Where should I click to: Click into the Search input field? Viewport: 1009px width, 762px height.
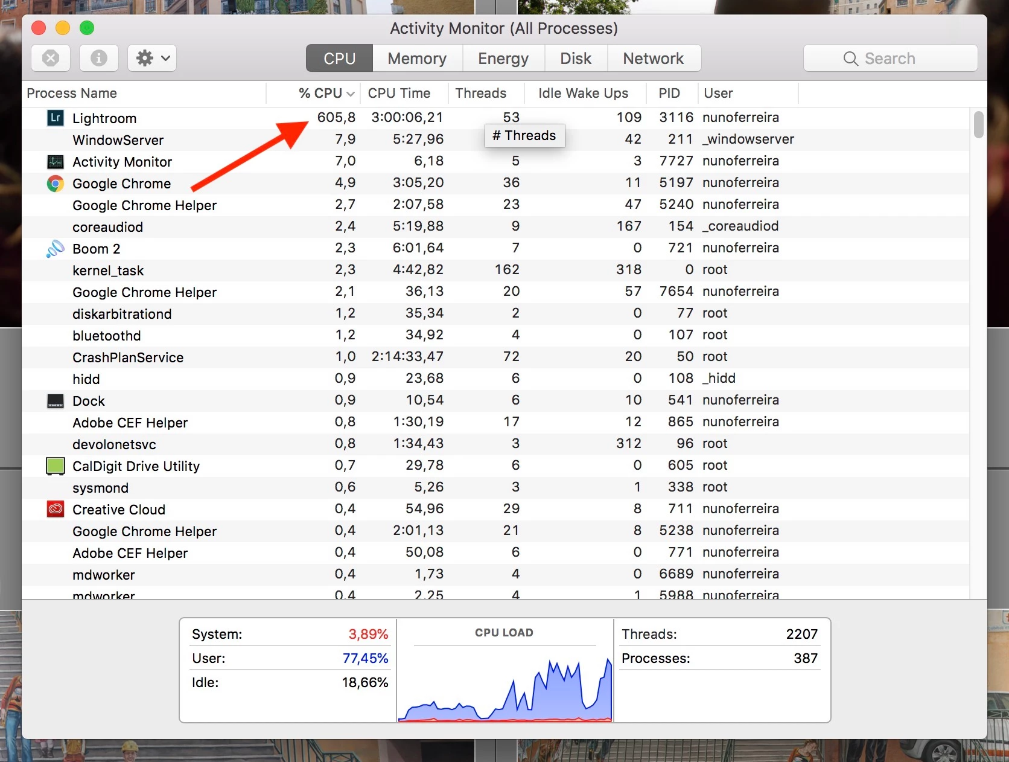891,59
